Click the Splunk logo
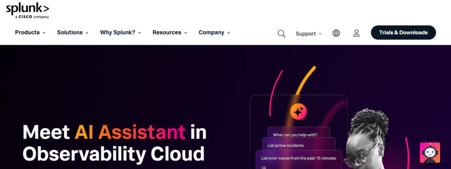The image size is (451, 169). point(28,11)
